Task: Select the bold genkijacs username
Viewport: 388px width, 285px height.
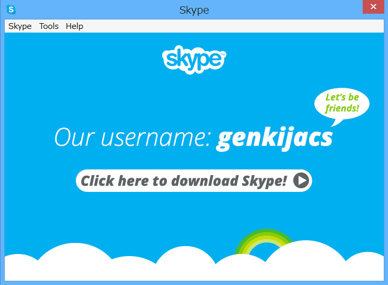Action: tap(274, 138)
